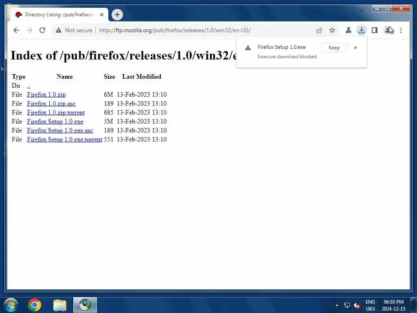
Task: Click the Size column header
Action: click(x=109, y=77)
